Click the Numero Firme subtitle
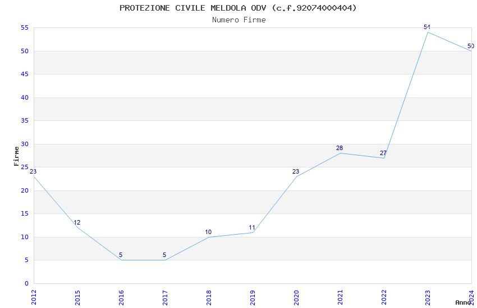This screenshot has width=477, height=308. (x=238, y=20)
